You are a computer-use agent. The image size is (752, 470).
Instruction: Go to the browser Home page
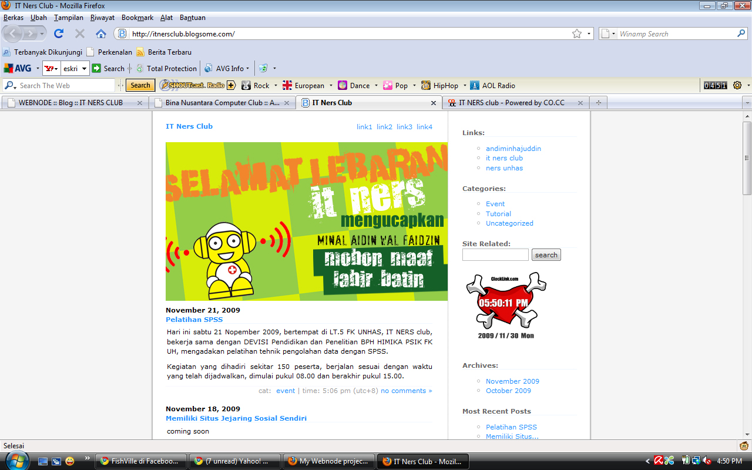(x=101, y=33)
